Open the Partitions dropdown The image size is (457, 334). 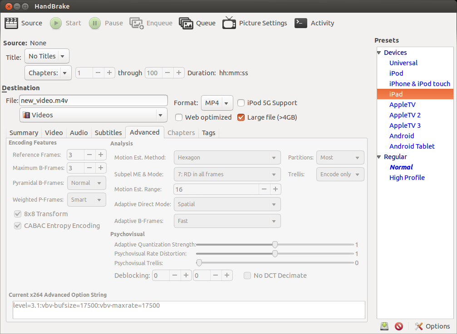340,158
